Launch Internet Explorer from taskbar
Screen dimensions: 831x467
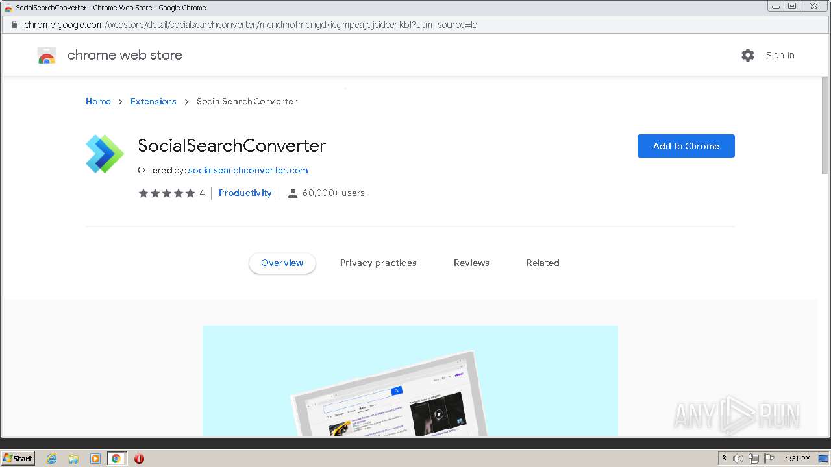click(52, 459)
